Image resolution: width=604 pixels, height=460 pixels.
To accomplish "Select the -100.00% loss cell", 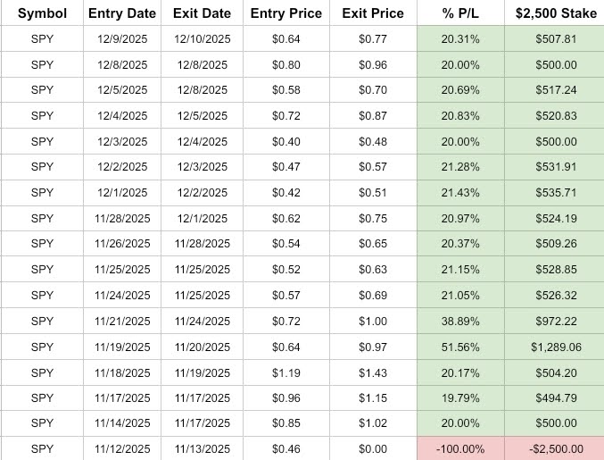I will click(460, 448).
